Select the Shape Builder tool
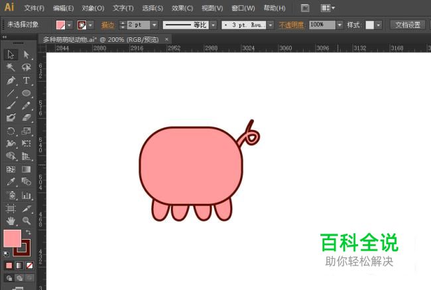Image resolution: width=431 pixels, height=290 pixels. [x=11, y=156]
